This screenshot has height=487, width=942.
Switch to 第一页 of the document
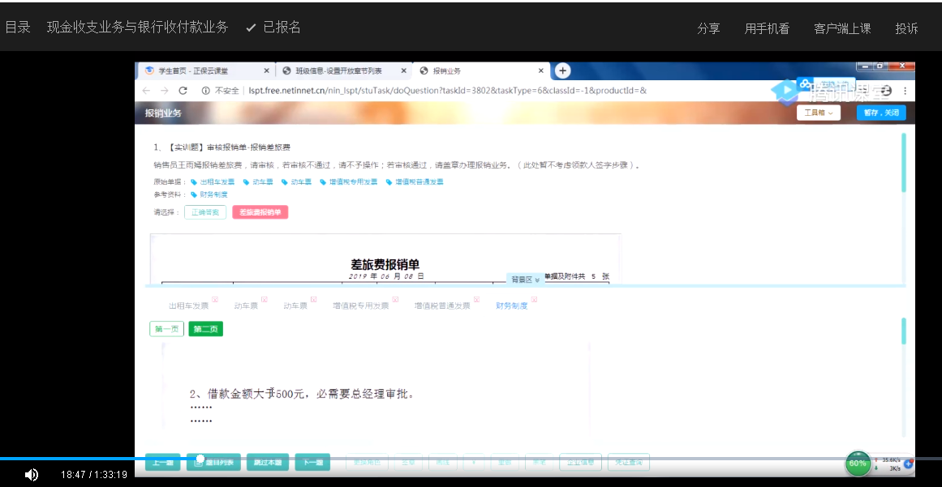pyautogui.click(x=166, y=329)
